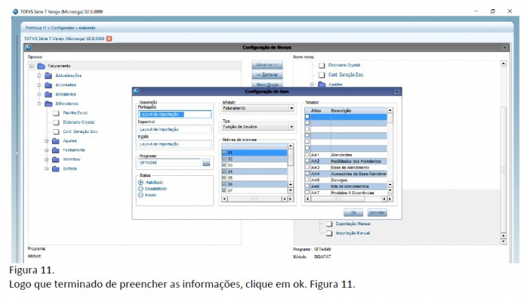Click the Programa input field SFTA040
527x299 pixels.
pyautogui.click(x=169, y=163)
